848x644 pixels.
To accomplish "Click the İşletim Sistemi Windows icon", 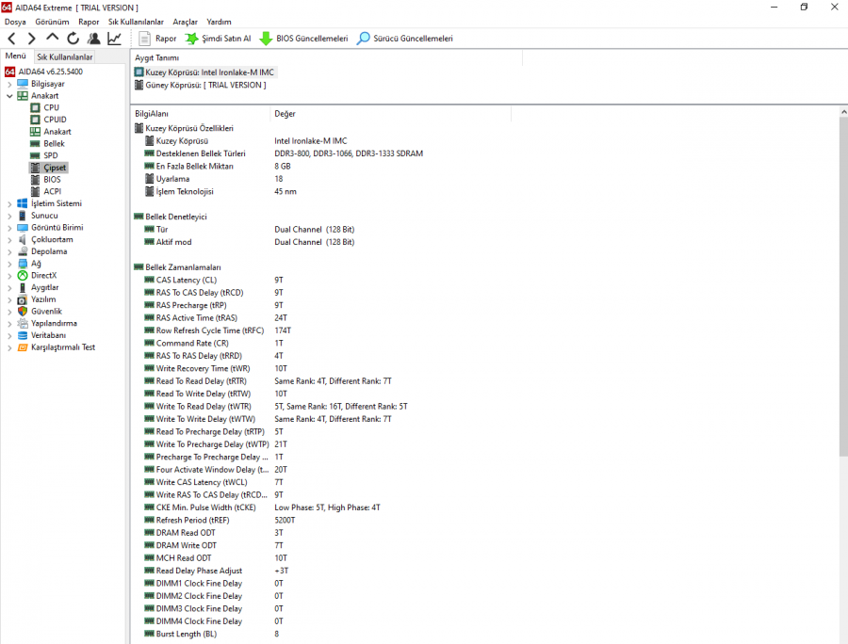I will click(x=23, y=203).
